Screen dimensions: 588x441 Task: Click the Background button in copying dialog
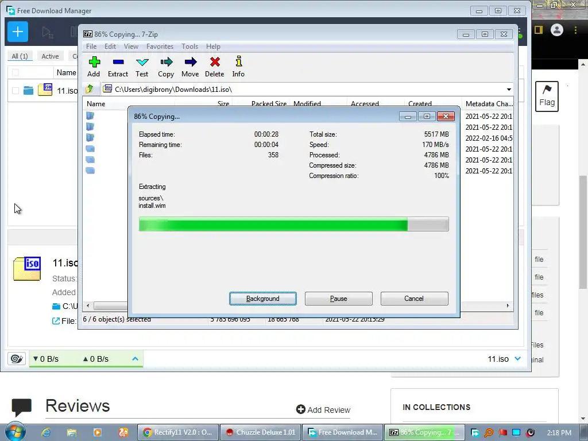(263, 299)
